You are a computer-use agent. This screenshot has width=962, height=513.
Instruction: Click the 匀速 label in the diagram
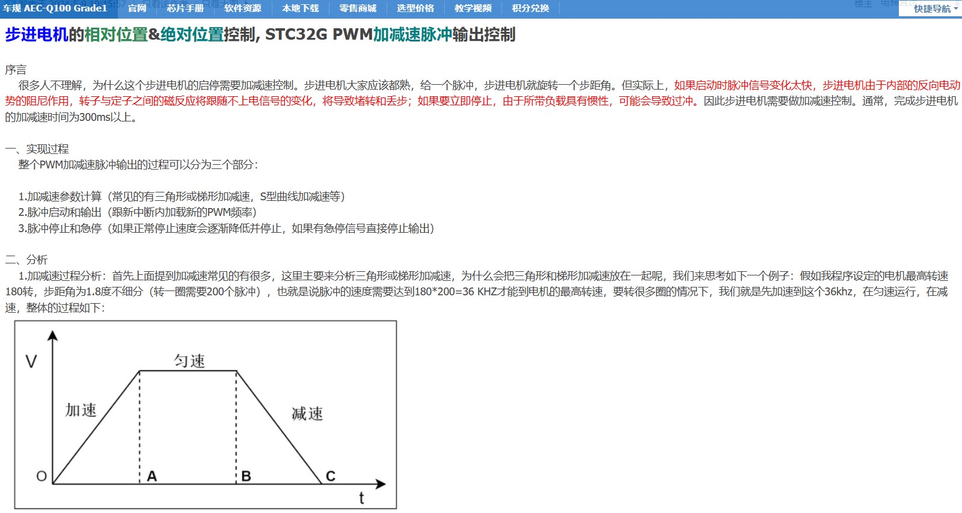[189, 361]
